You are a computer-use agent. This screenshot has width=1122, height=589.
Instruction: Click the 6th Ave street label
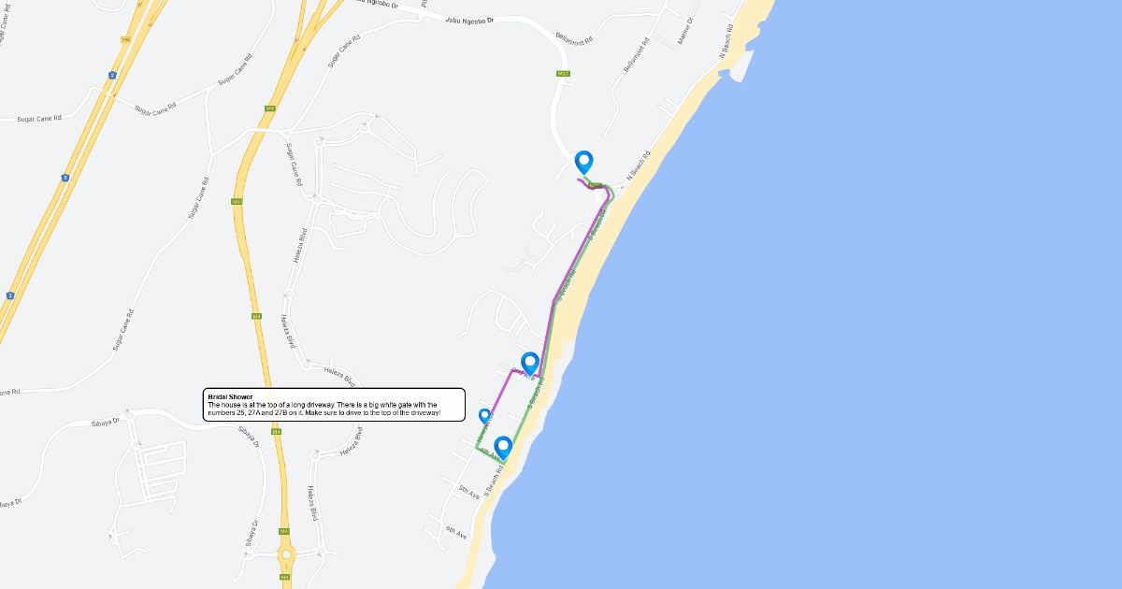click(456, 532)
